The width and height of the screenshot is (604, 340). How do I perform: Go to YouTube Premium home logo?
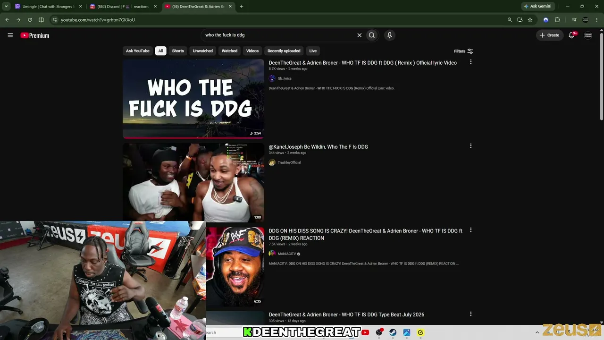pyautogui.click(x=35, y=35)
